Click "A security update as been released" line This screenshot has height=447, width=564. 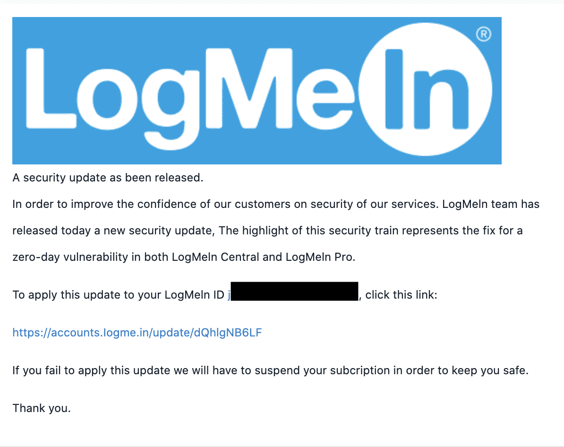(108, 178)
